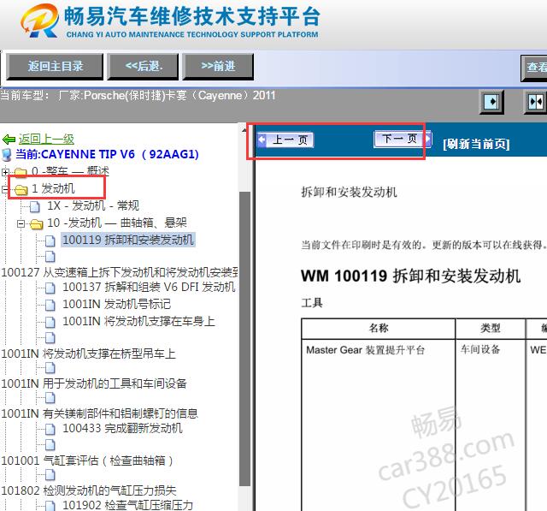Viewport: 547px width, 511px height.
Task: Click folder icon of 10 -发动机 — 曲轴箱、悬架
Action: click(x=36, y=224)
